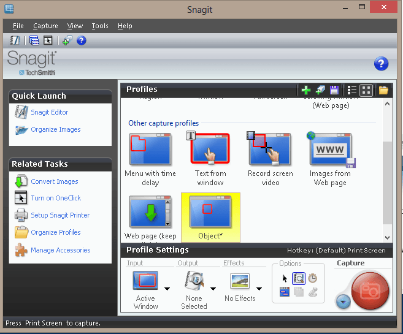Viewport: 403px width, 334px height.
Task: Switch Profiles to thumbnail grid view
Action: pyautogui.click(x=366, y=90)
